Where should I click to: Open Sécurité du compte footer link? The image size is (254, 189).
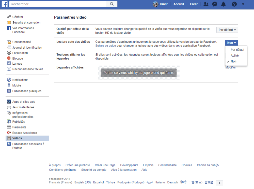pos(94,170)
